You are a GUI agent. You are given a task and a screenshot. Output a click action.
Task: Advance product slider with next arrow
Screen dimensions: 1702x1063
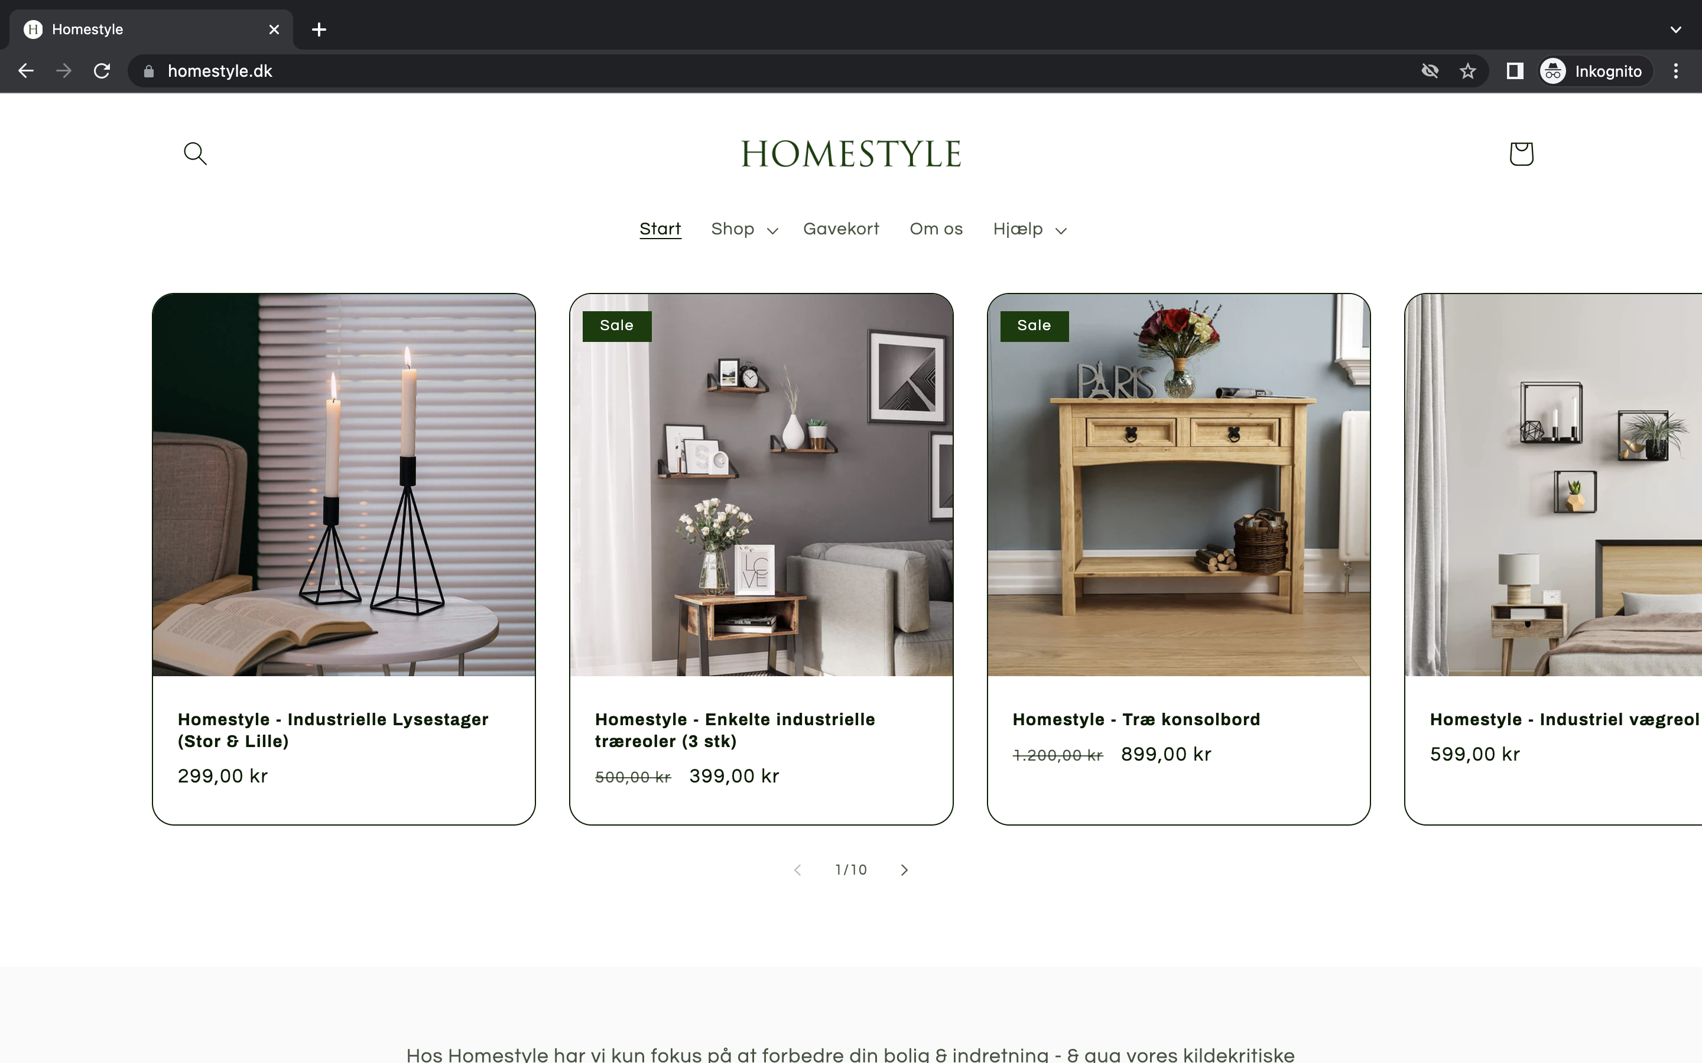[904, 870]
